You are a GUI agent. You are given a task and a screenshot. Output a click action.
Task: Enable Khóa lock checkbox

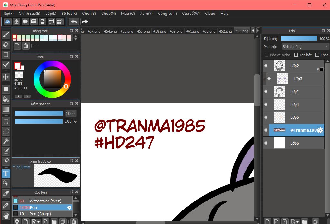pyautogui.click(x=317, y=55)
